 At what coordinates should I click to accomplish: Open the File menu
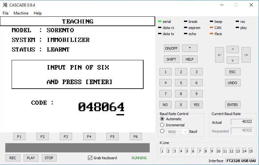pyautogui.click(x=5, y=13)
